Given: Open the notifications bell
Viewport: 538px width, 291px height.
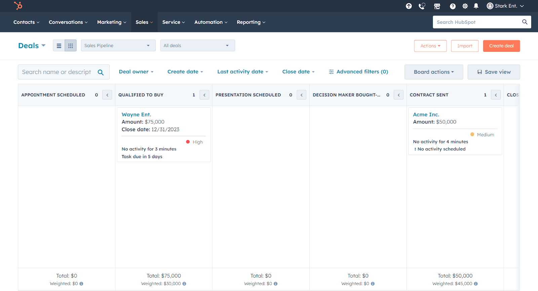Looking at the screenshot, I should coord(476,6).
